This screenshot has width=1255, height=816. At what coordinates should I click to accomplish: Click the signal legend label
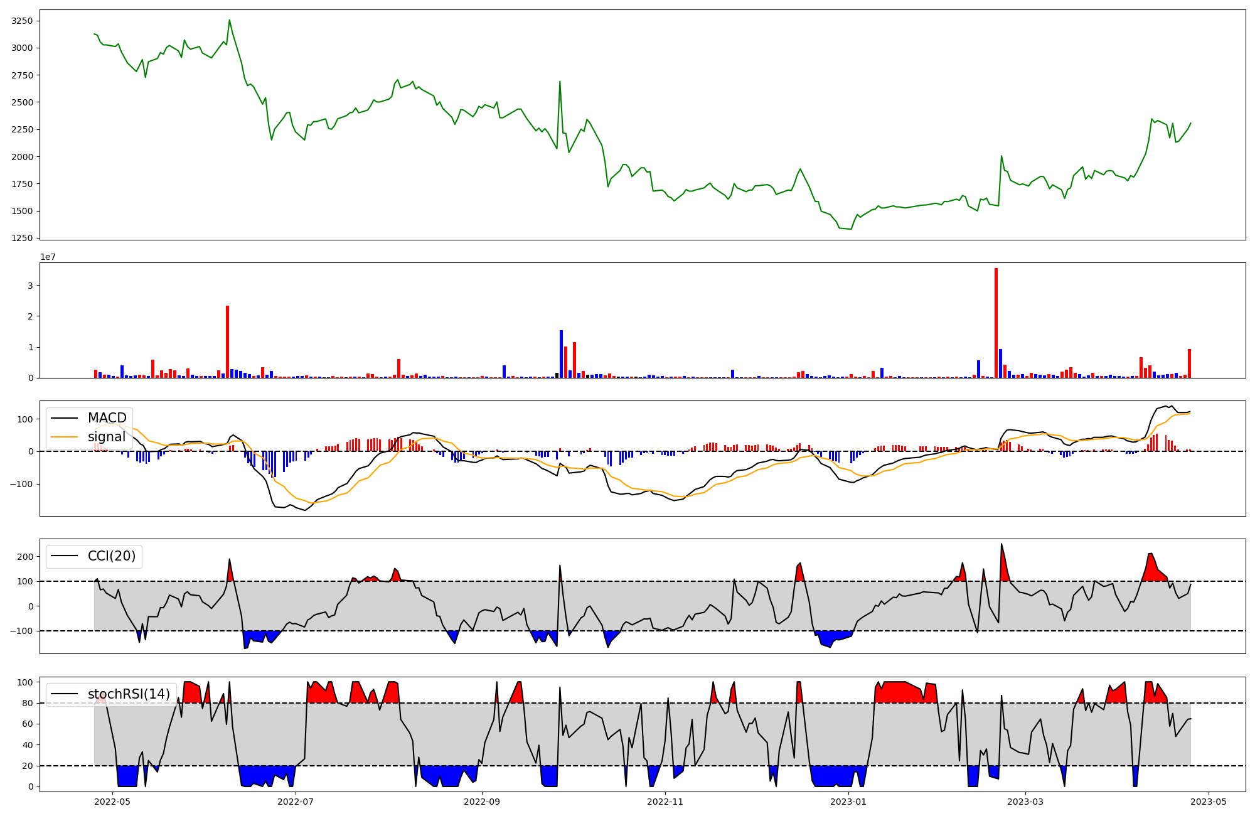click(107, 437)
